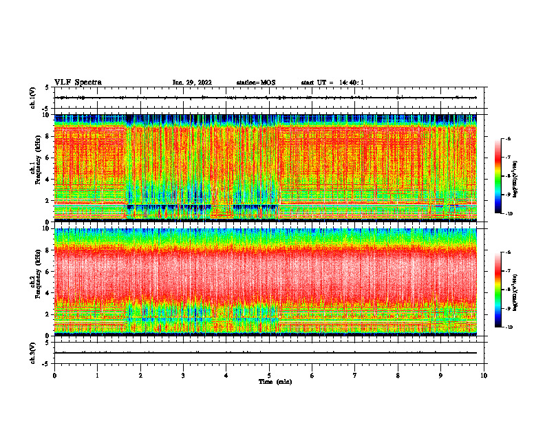Click time axis tick label "2"

coord(140,376)
